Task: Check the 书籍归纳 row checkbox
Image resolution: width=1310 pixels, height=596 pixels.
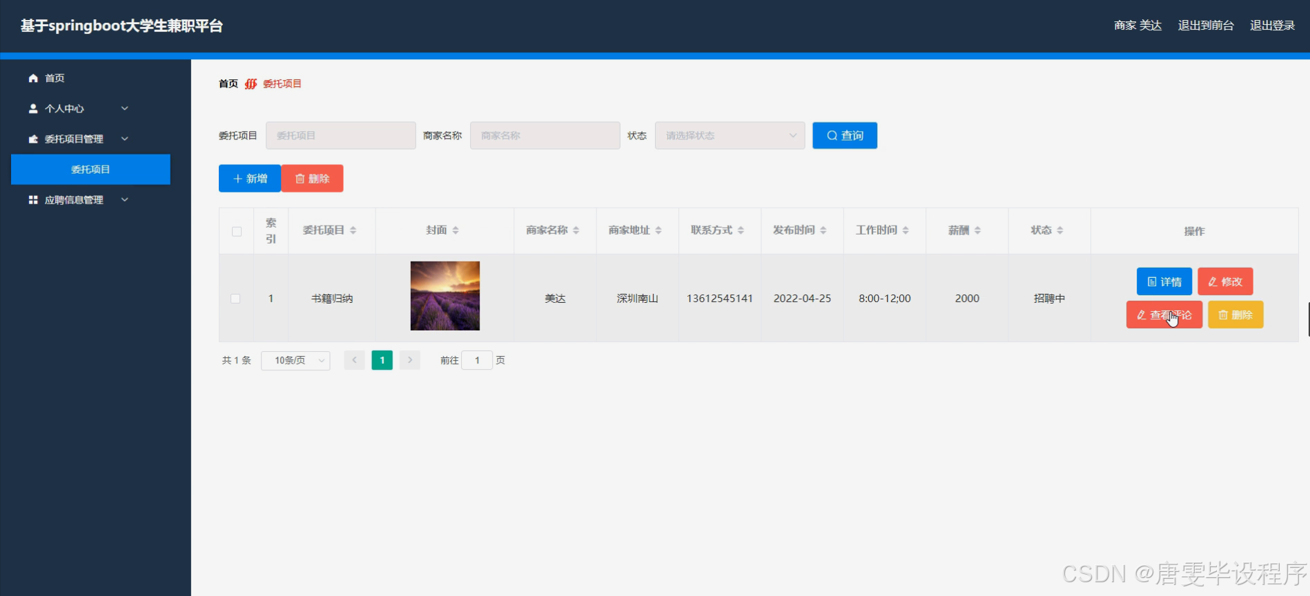Action: [235, 299]
